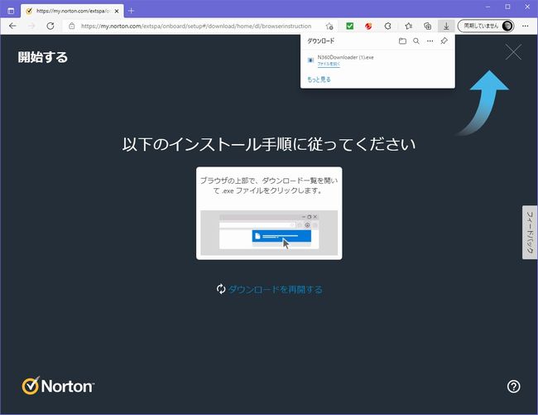Open the Norton help question mark icon
The image size is (538, 415).
[x=513, y=386]
